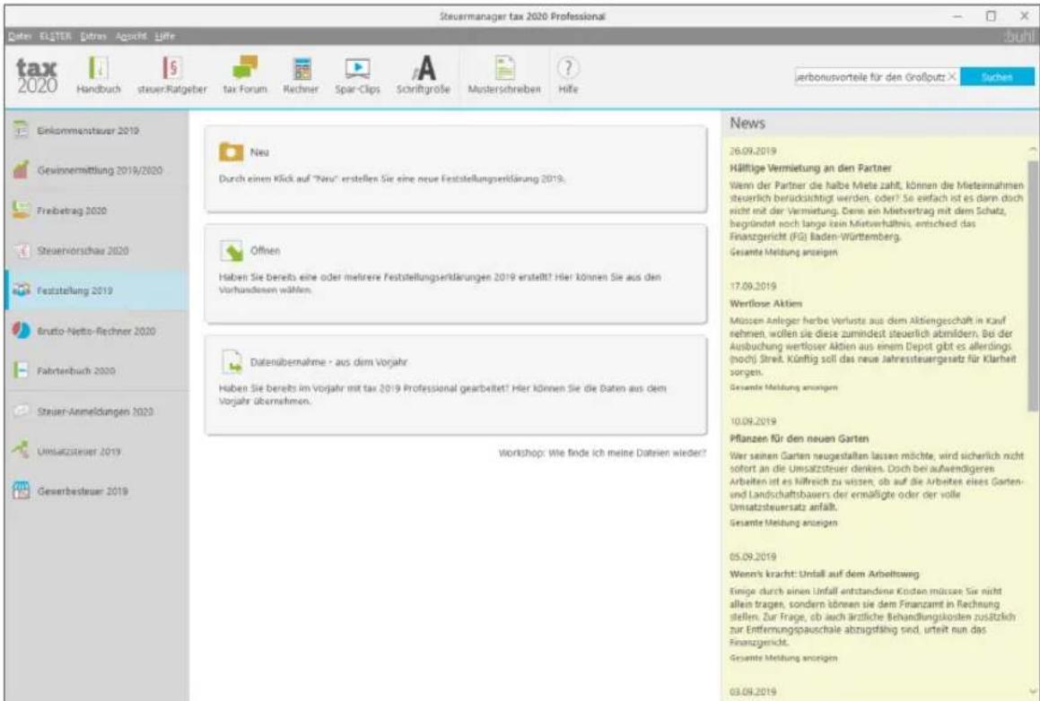
Task: Select Umsatzsteuer 2019 label
Action: [79, 451]
